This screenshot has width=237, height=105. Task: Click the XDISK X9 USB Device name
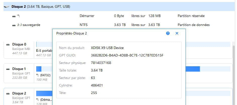[x=107, y=48]
